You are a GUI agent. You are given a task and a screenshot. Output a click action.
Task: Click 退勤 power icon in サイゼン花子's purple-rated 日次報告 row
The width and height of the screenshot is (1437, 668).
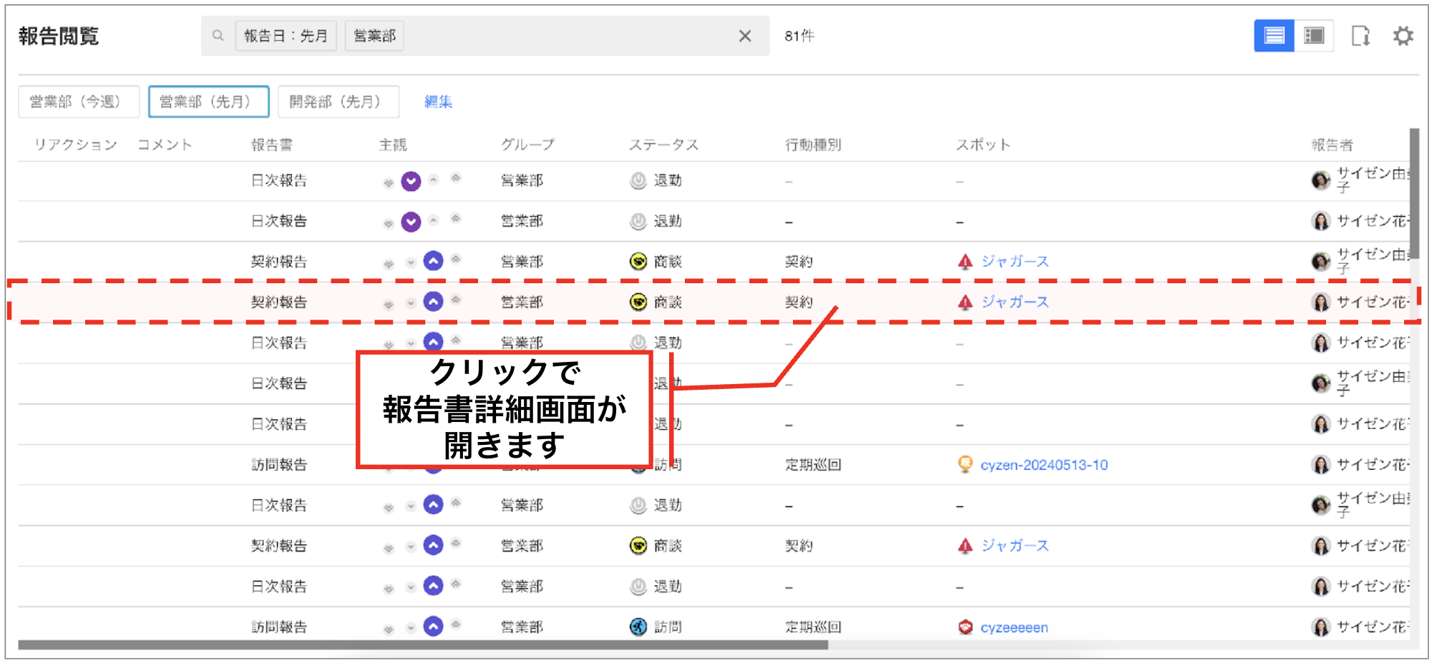click(638, 222)
